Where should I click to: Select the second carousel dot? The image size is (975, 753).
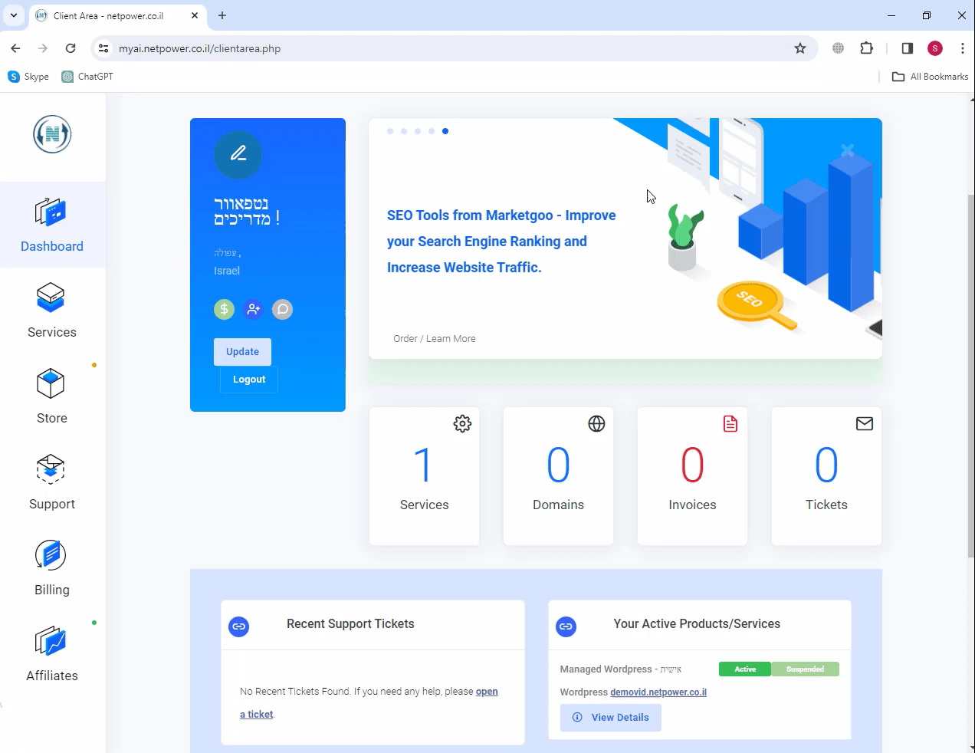[x=404, y=131]
